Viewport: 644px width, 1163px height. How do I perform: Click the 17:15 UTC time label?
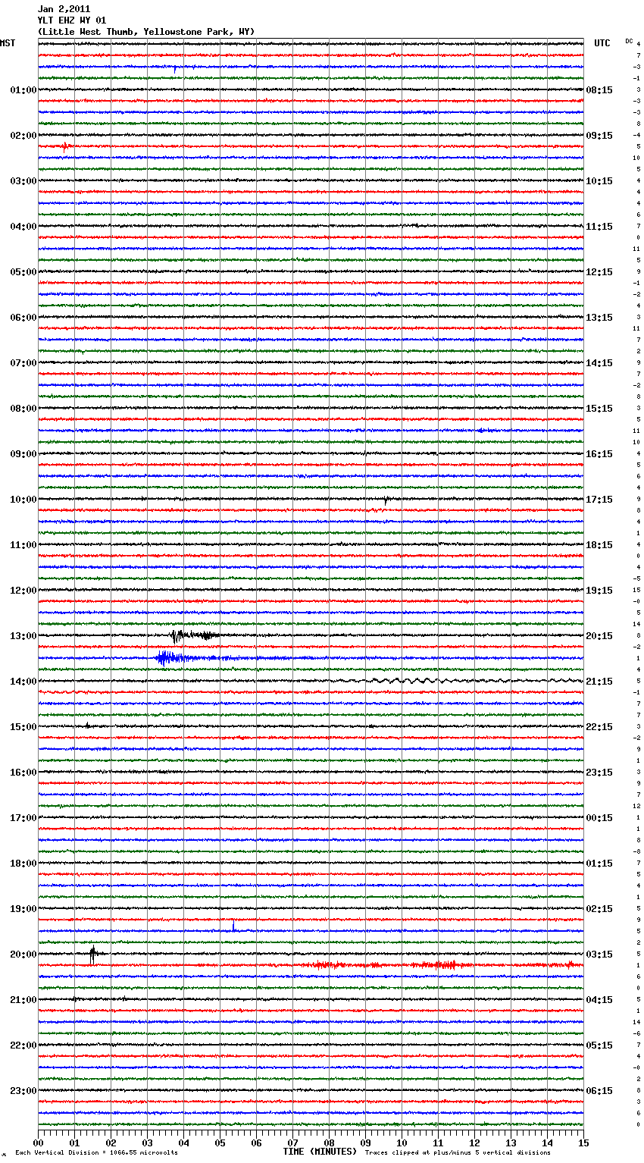[x=599, y=500]
